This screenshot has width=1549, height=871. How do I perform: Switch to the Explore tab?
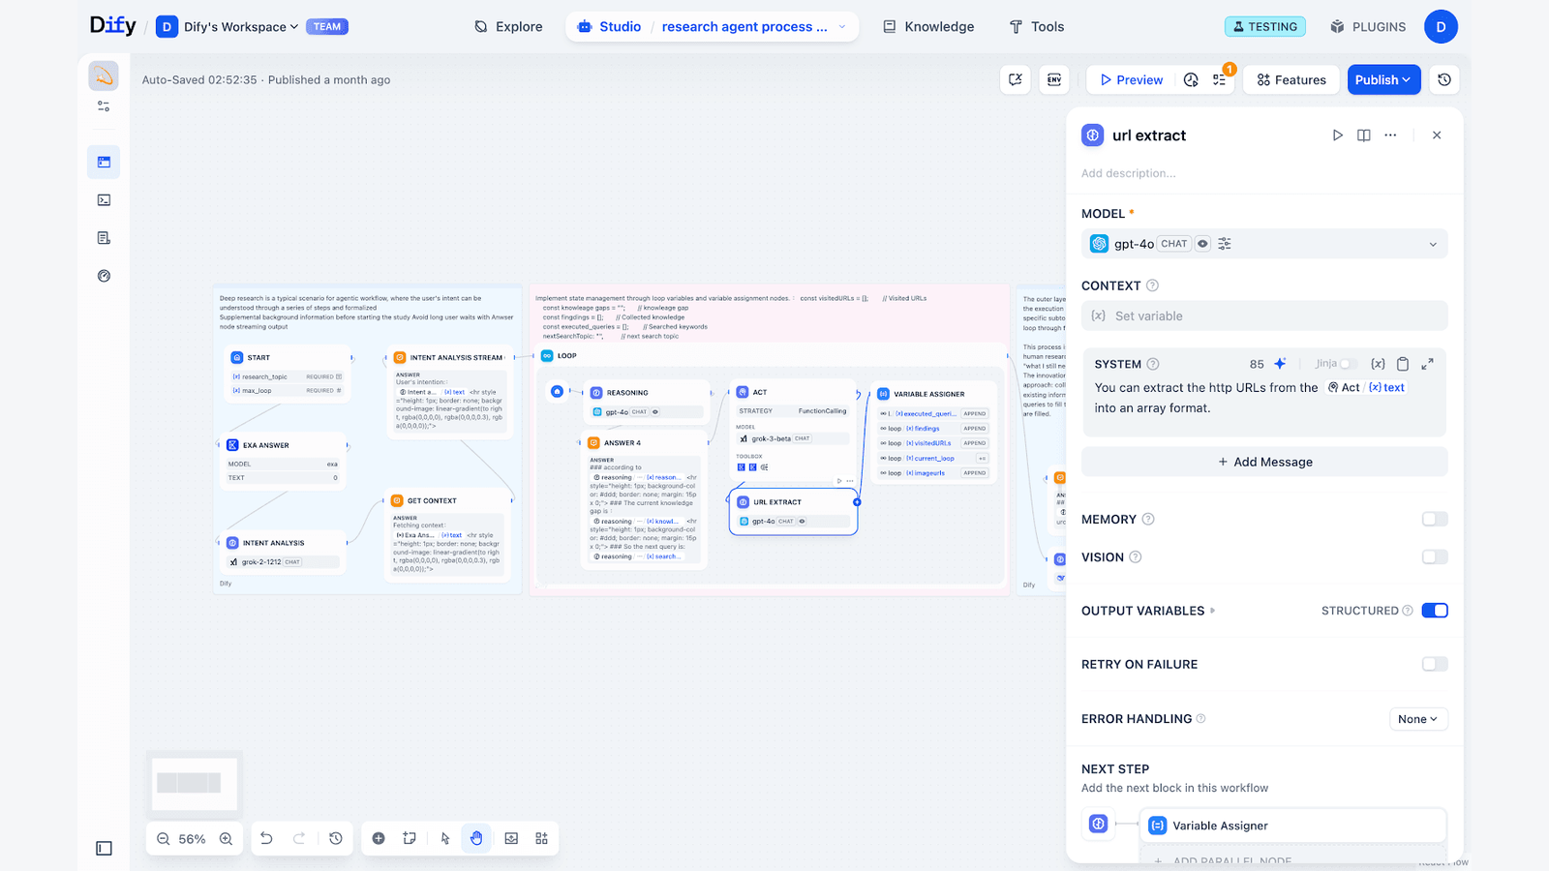tap(508, 27)
